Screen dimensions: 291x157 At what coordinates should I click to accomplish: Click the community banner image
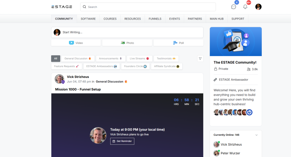coord(236,42)
